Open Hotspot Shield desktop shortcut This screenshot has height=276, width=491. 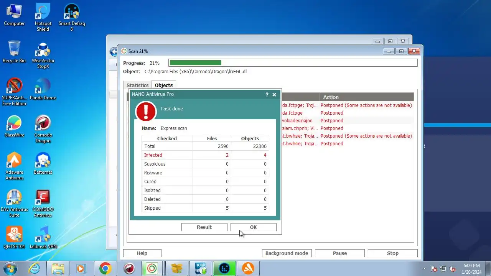[43, 17]
